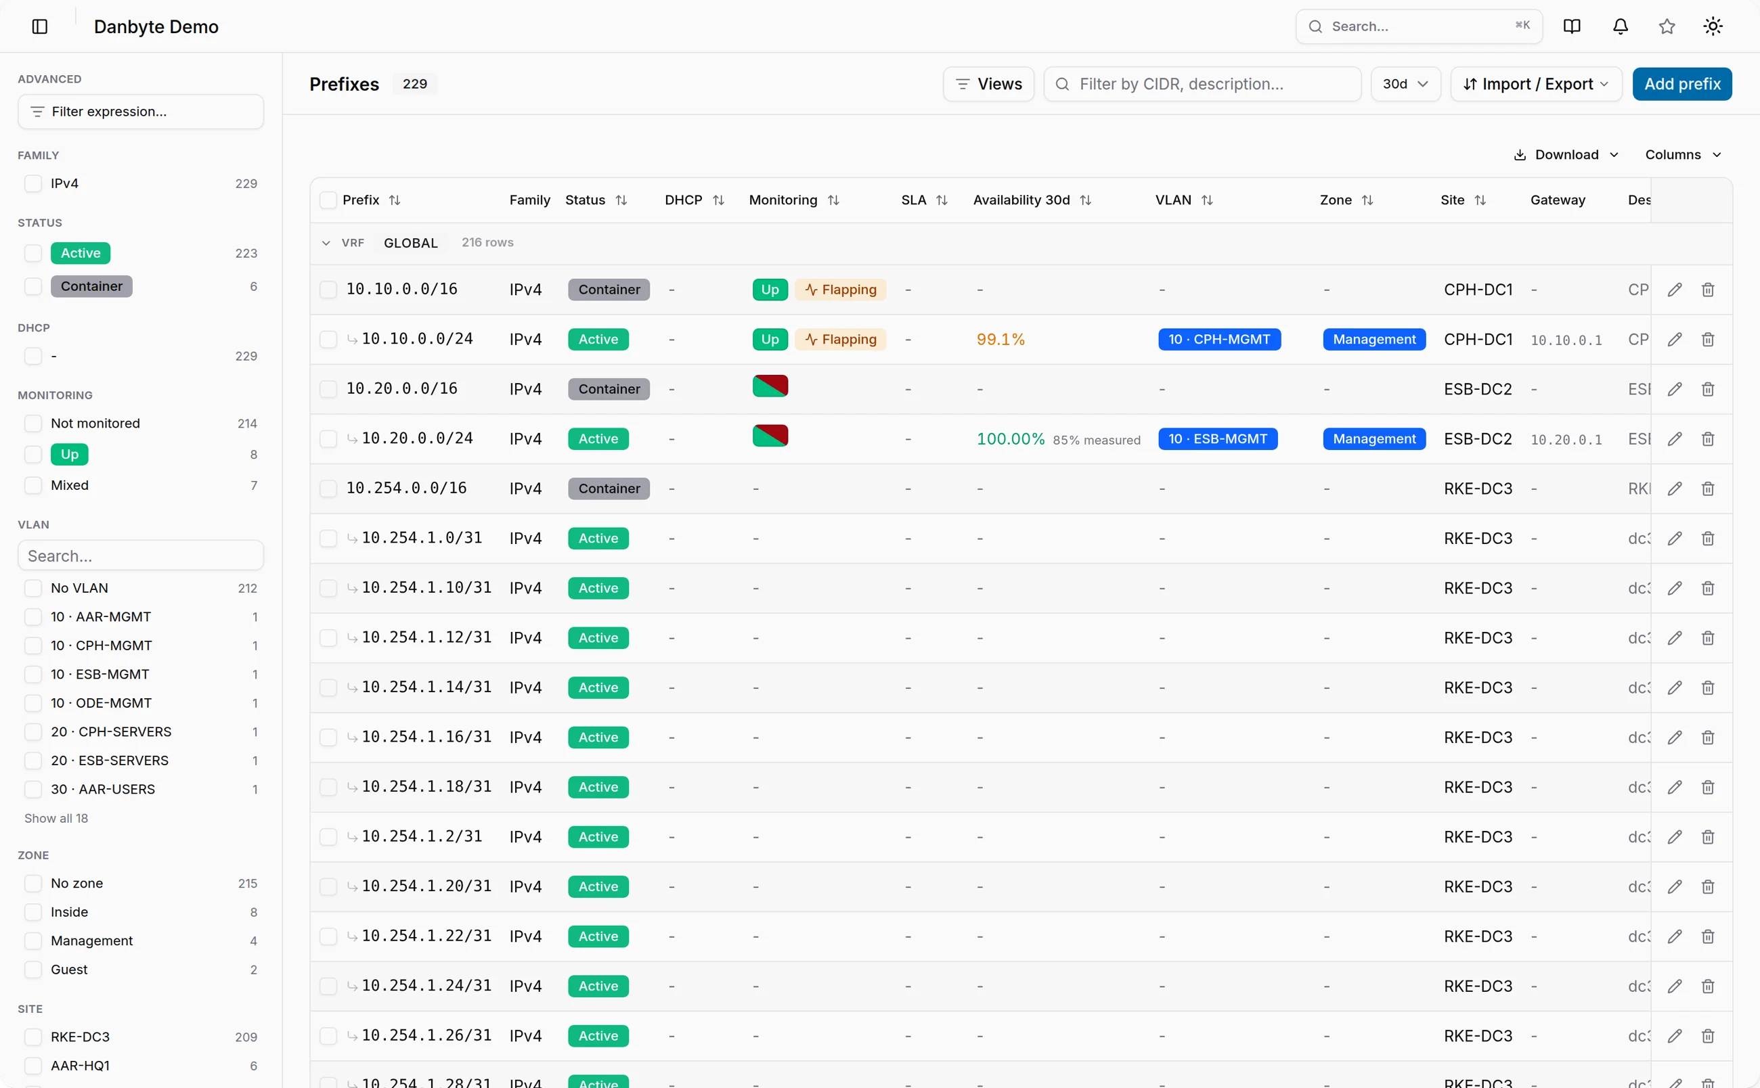
Task: Collapse the VRF GLOBAL group
Action: [326, 243]
